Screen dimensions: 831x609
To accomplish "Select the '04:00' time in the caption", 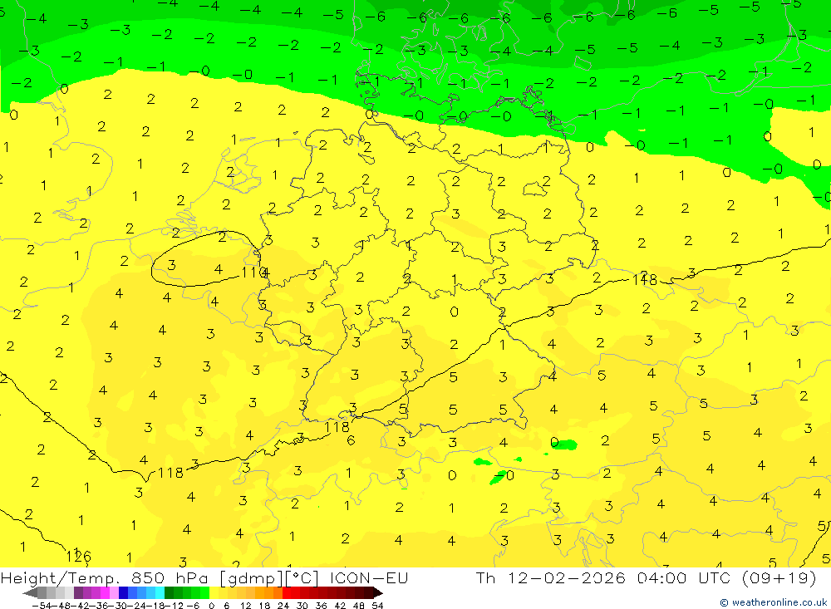I will (662, 577).
